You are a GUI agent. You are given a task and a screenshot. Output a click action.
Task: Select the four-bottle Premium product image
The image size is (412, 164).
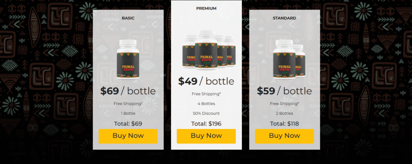[206, 50]
